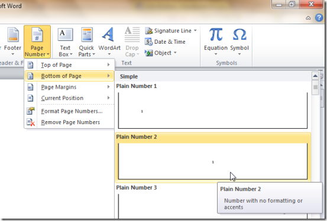Click the Page Margins icon
327x221 pixels.
[x=30, y=87]
